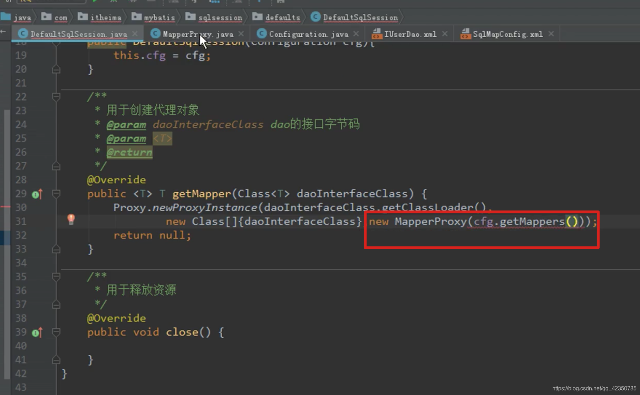Click the fold end marker at line 20
640x395 pixels.
(56, 70)
